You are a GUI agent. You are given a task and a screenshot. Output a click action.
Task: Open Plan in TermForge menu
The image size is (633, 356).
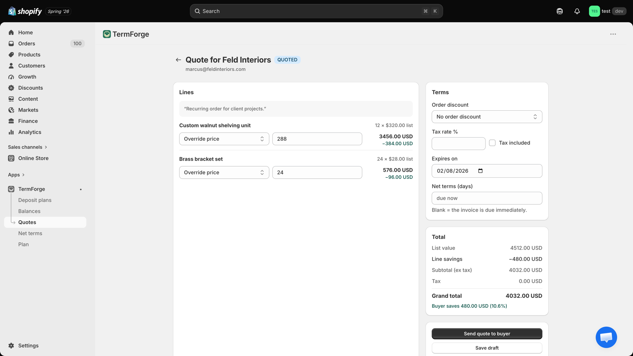23,244
